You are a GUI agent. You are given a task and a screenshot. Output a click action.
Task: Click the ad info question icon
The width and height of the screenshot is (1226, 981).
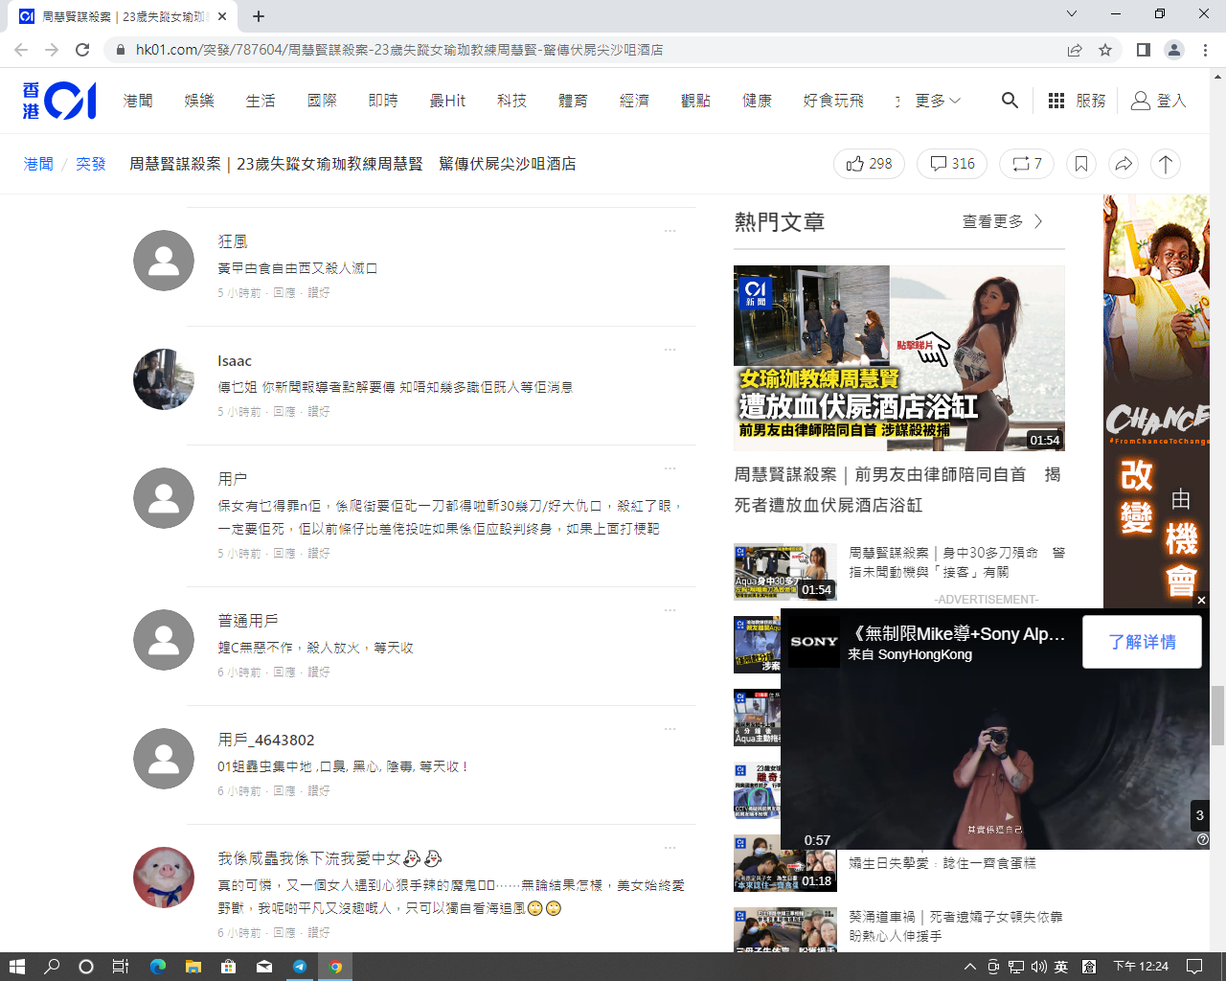1203,839
